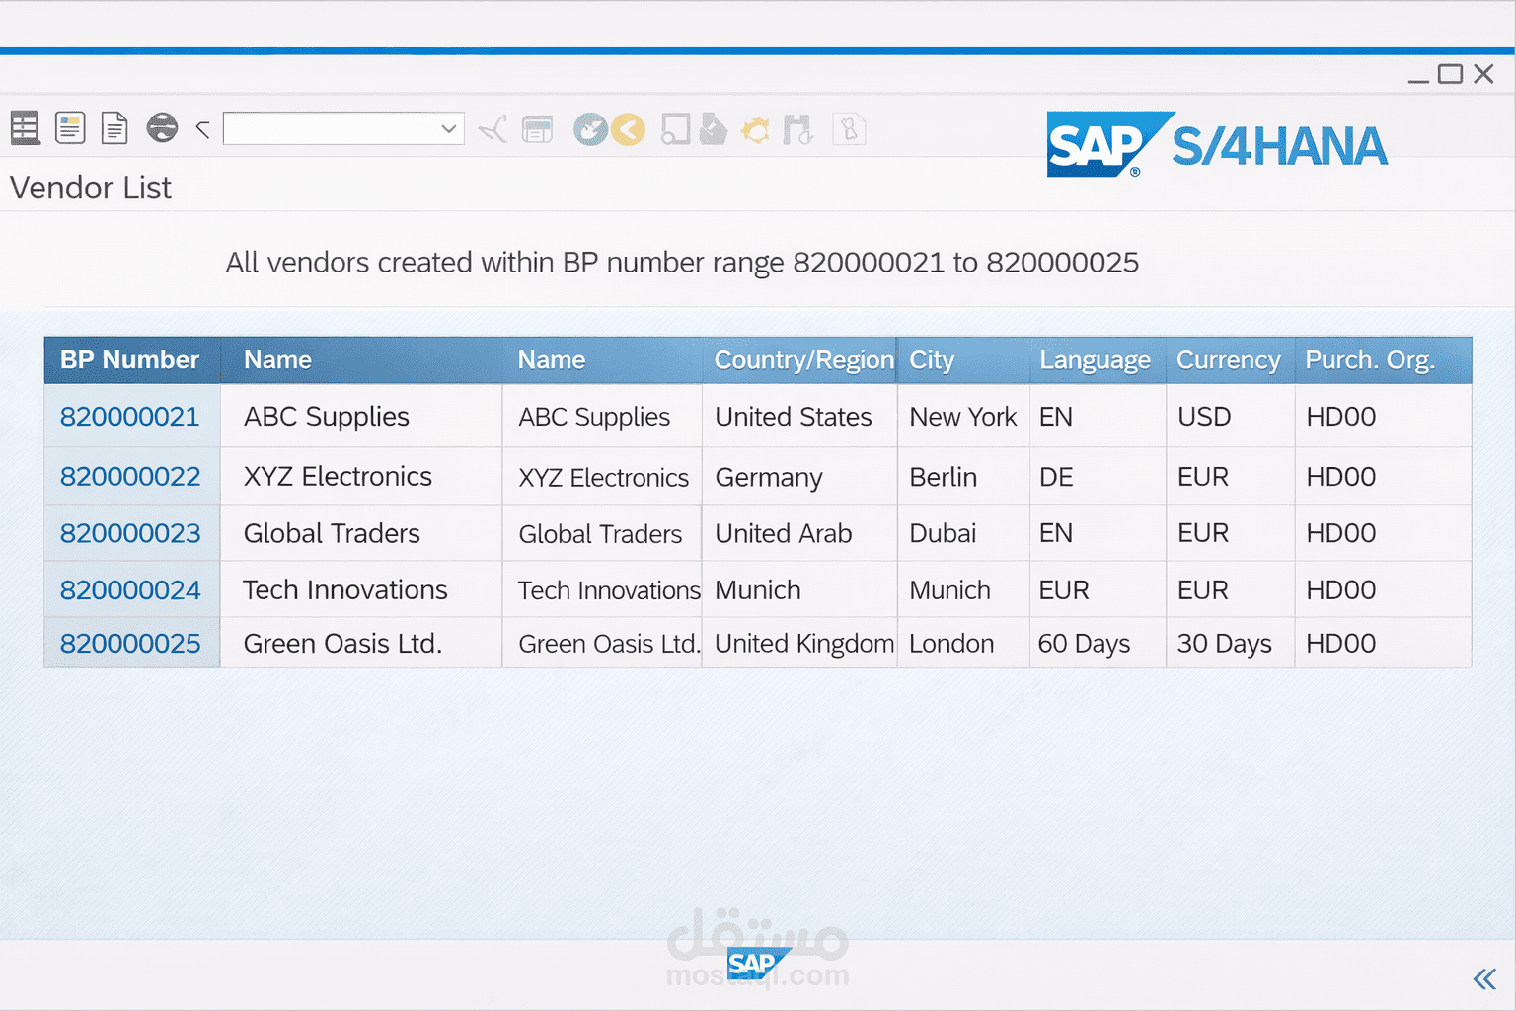1516x1011 pixels.
Task: Open vendor 820000021 details
Action: coord(130,417)
